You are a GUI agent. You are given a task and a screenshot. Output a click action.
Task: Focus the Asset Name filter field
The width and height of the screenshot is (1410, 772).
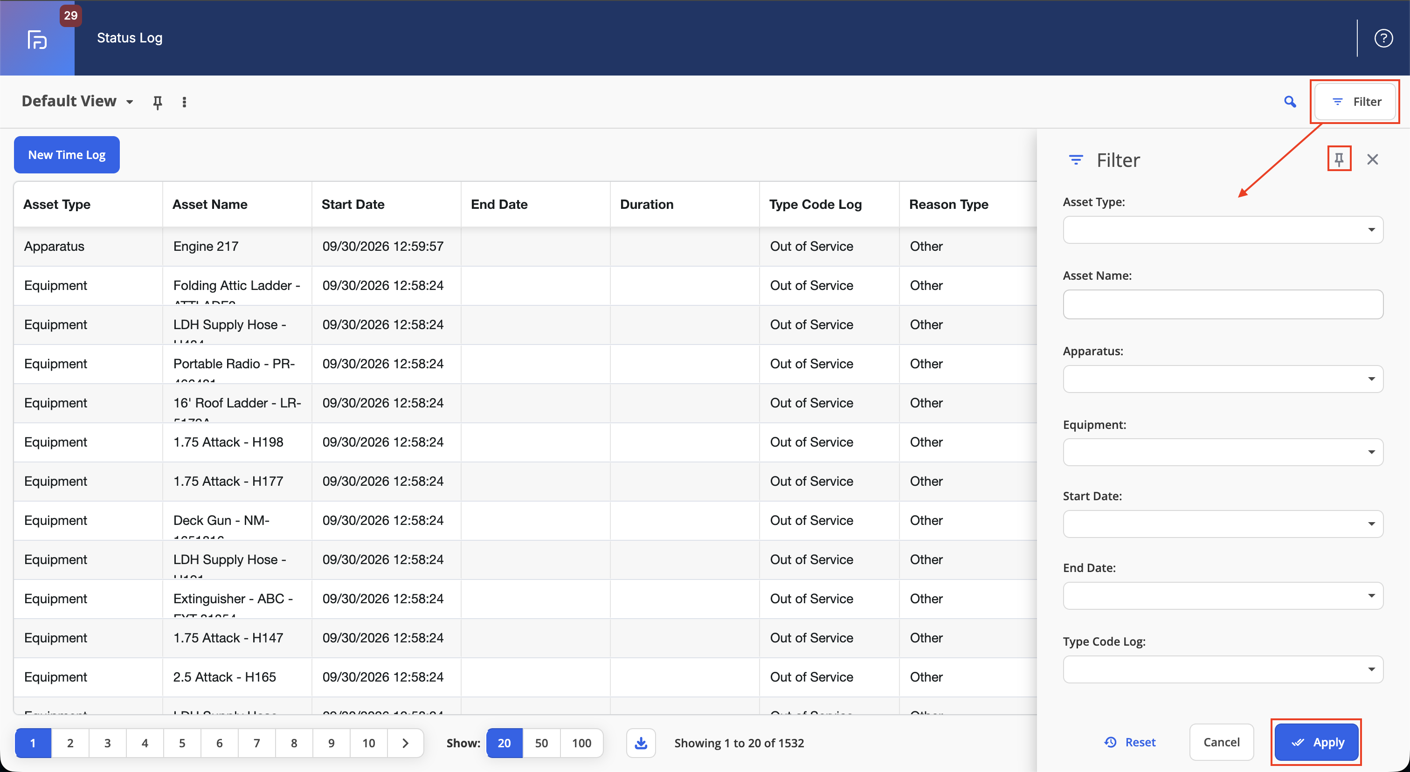[1223, 305]
